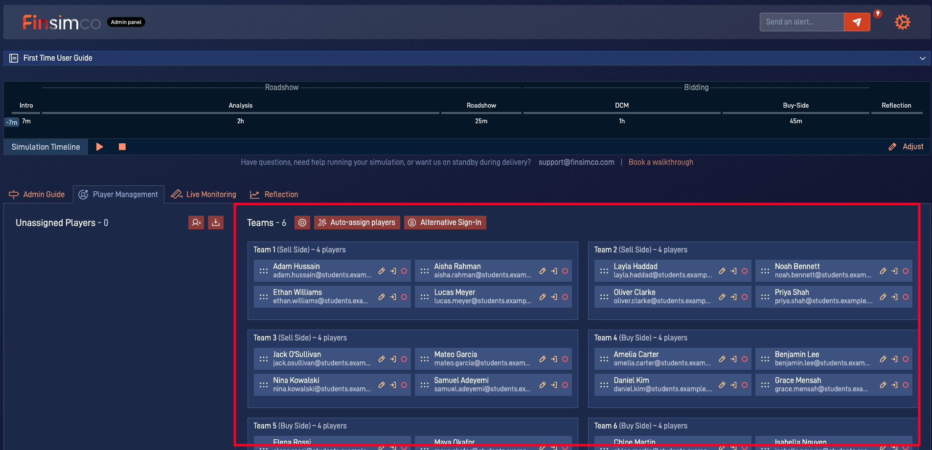932x450 pixels.
Task: Click the Intro timeline stage
Action: pyautogui.click(x=26, y=106)
